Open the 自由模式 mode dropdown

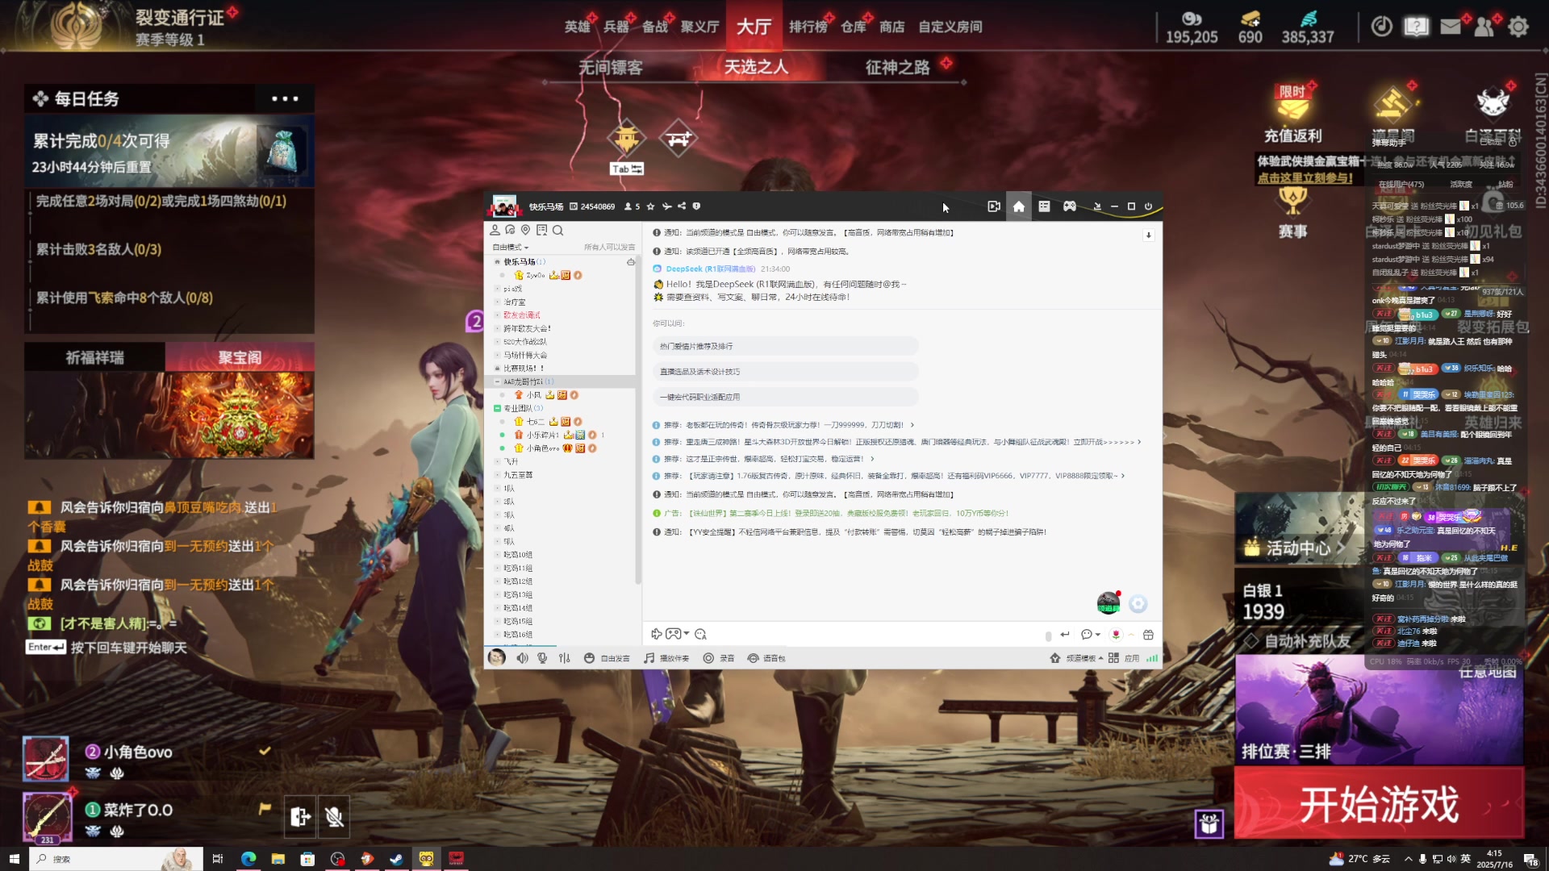pyautogui.click(x=511, y=247)
